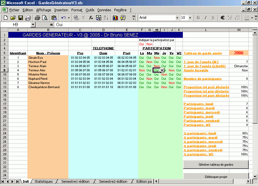Open the Insertion menu
258x186 pixels.
61,10
